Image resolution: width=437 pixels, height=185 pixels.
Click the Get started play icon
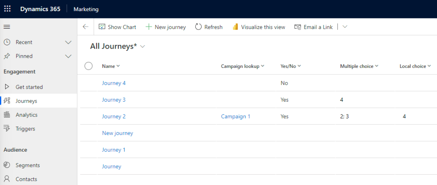point(7,87)
